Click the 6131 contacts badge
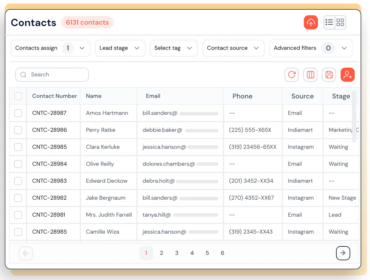 [x=87, y=22]
